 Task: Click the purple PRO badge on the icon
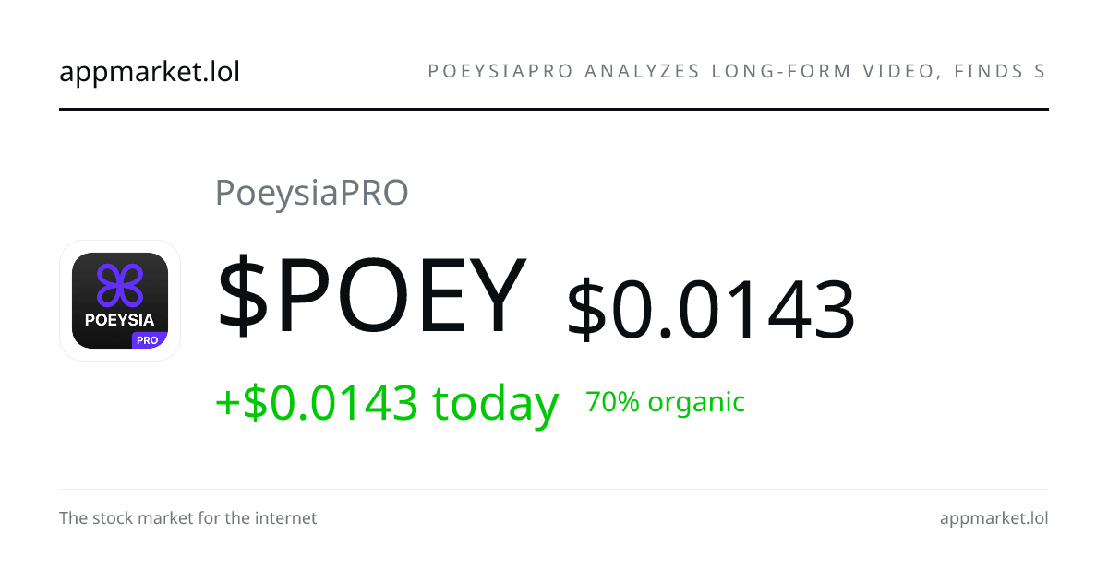146,339
